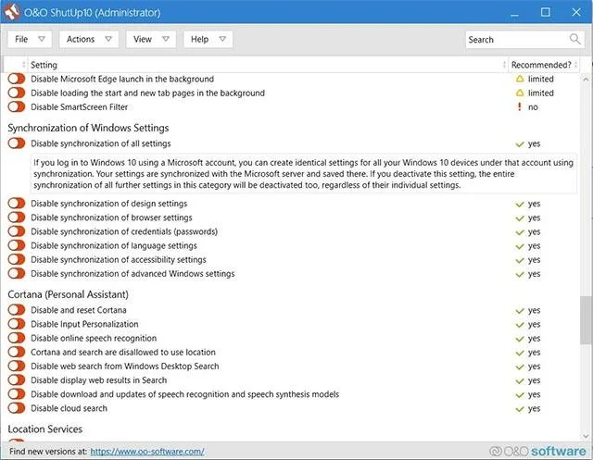Toggle Disable cloud search switch
This screenshot has width=593, height=460.
click(17, 407)
